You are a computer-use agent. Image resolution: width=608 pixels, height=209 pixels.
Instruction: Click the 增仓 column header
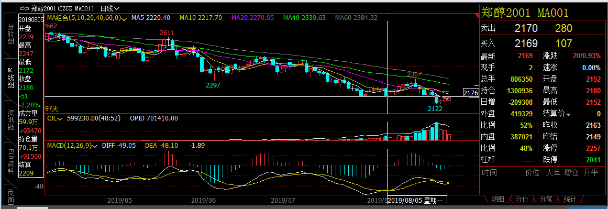571,172
